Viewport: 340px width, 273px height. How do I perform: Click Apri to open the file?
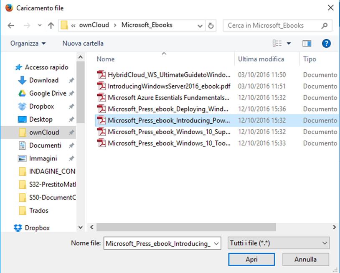pos(251,259)
